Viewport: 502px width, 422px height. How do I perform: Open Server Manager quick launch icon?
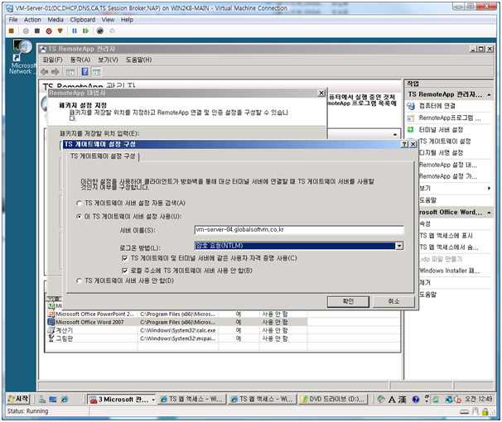[x=42, y=399]
